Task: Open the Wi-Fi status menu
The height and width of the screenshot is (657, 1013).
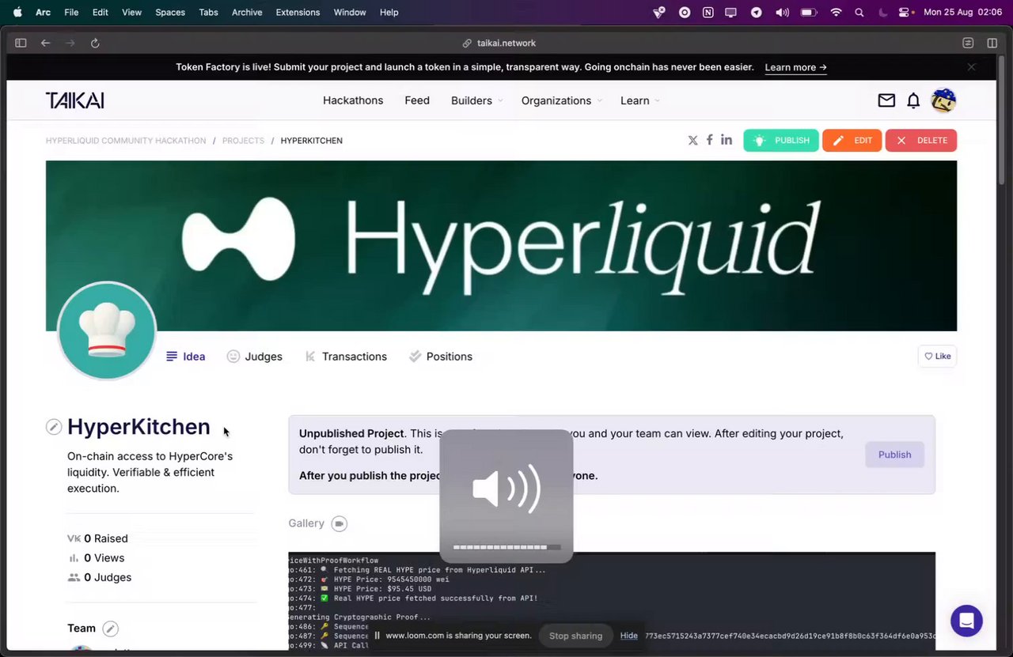Action: pyautogui.click(x=836, y=12)
